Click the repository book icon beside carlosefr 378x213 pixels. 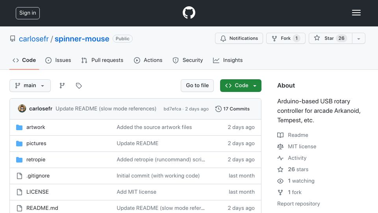[x=13, y=39]
